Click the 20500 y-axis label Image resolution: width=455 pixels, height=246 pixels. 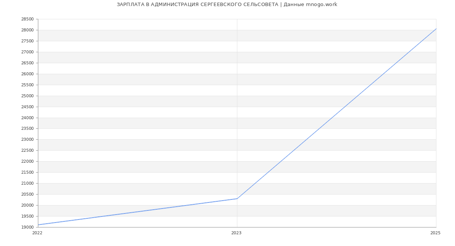[27, 195]
